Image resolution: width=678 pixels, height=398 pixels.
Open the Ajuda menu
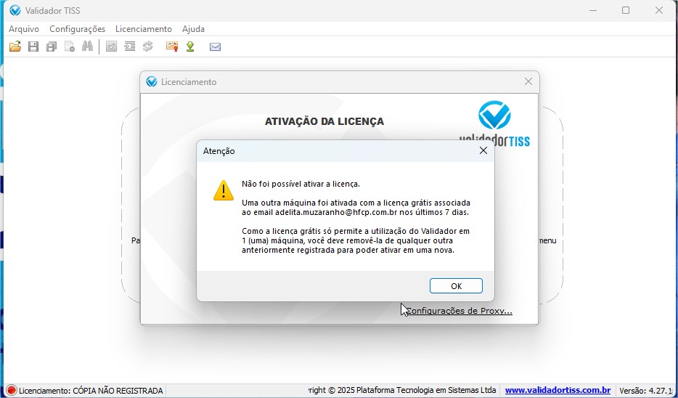coord(193,29)
